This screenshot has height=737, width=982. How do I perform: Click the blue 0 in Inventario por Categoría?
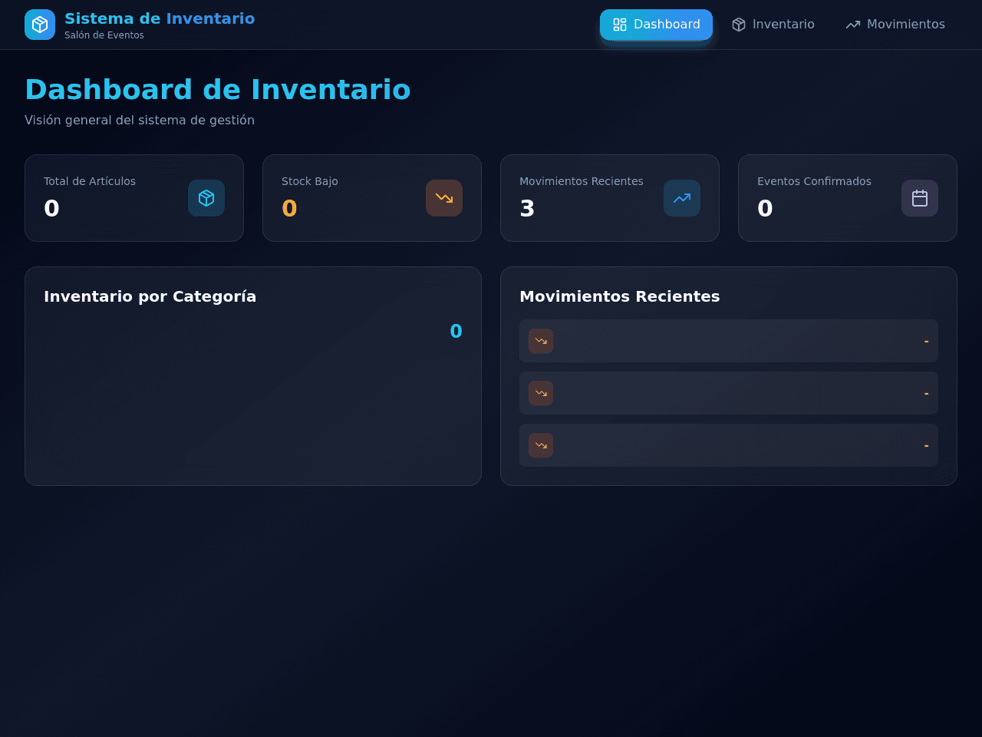[x=456, y=331]
